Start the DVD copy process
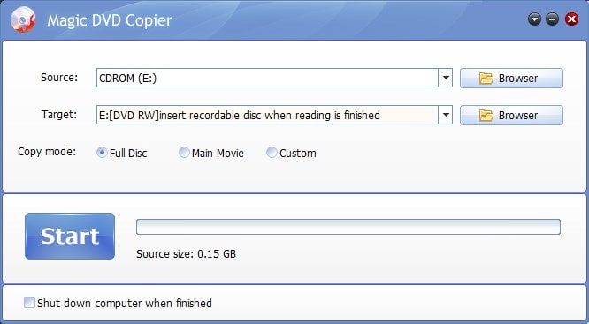 tap(70, 237)
